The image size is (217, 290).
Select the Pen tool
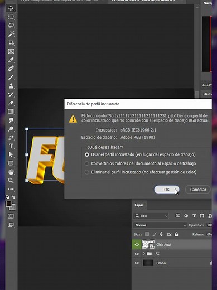pos(11,138)
